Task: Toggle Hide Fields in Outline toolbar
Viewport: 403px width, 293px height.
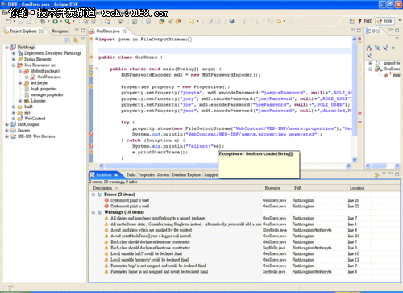Action: tap(377, 48)
